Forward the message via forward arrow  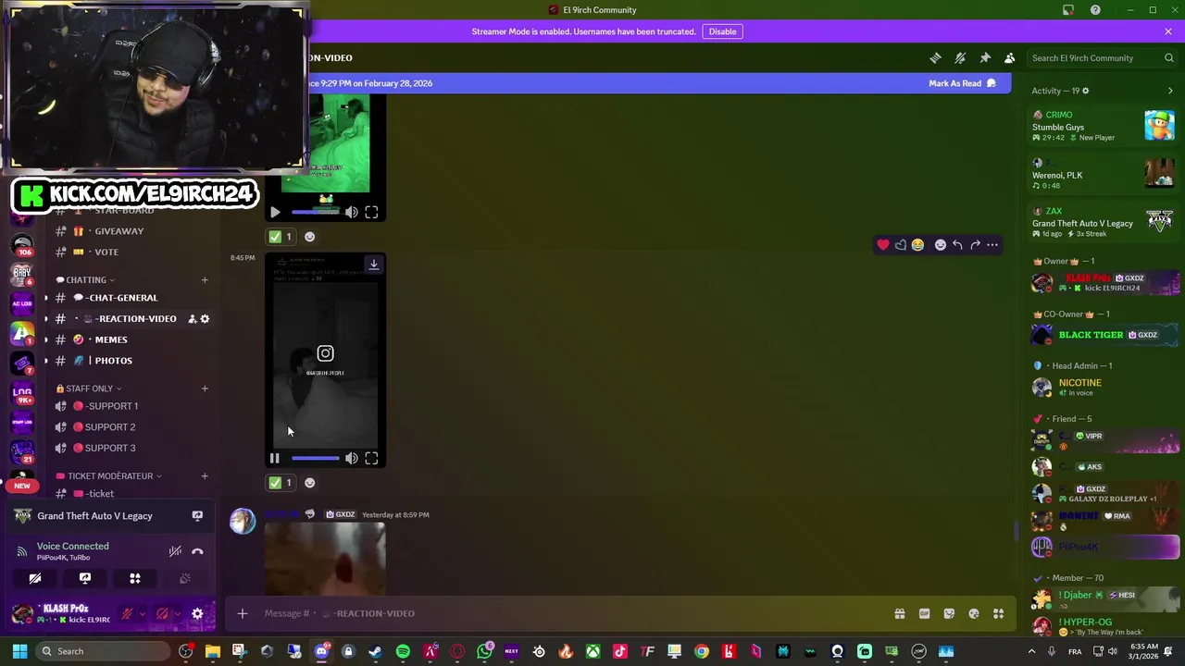(x=975, y=245)
